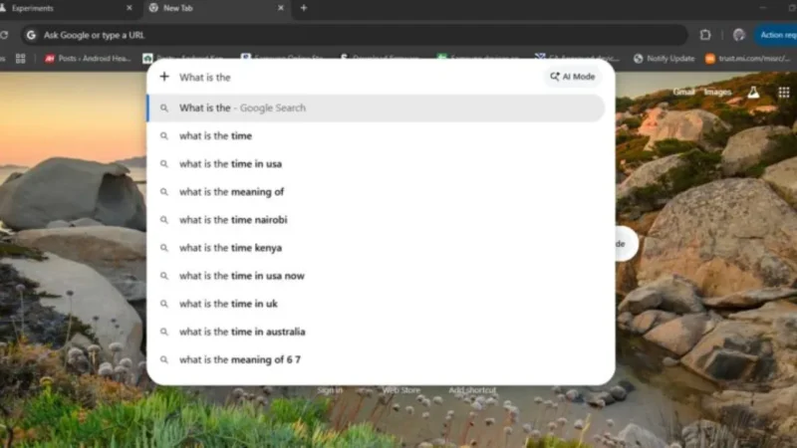This screenshot has height=448, width=797.
Task: Open a new browser tab with the plus button
Action: click(304, 8)
